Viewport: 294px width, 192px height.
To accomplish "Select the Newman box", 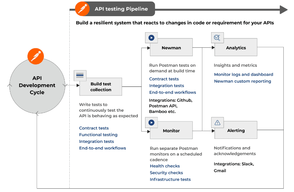I will (171, 47).
